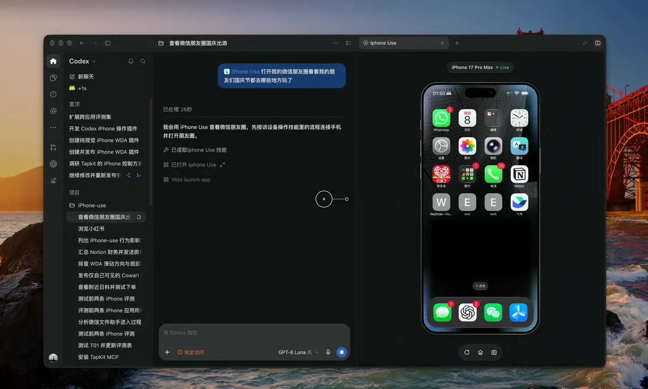
Task: Open pinned chat 开发 Codex iPhone 操作插件
Action: coord(103,129)
